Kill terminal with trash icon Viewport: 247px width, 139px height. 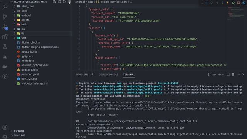click(x=233, y=75)
